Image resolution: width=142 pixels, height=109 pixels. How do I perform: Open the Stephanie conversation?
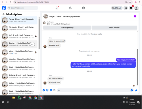coord(19,28)
